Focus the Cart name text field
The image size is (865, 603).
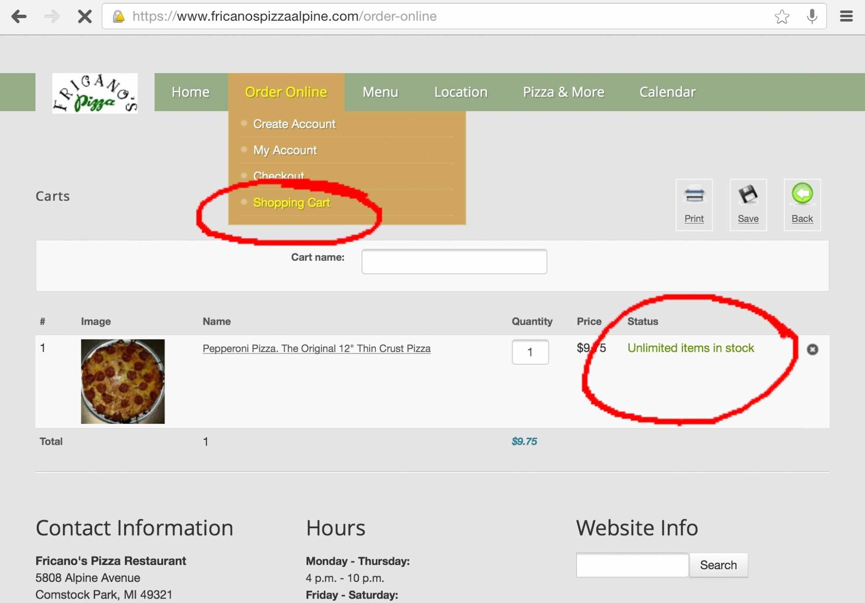[454, 261]
